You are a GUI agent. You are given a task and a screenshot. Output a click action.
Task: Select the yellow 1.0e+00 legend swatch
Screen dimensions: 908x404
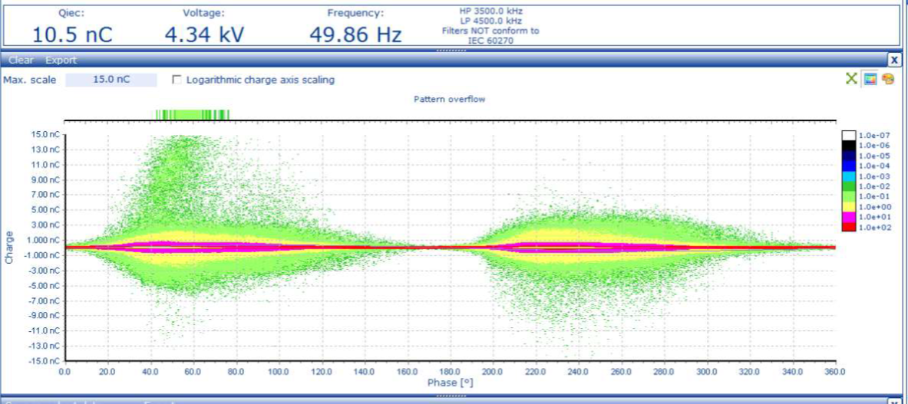coord(848,207)
